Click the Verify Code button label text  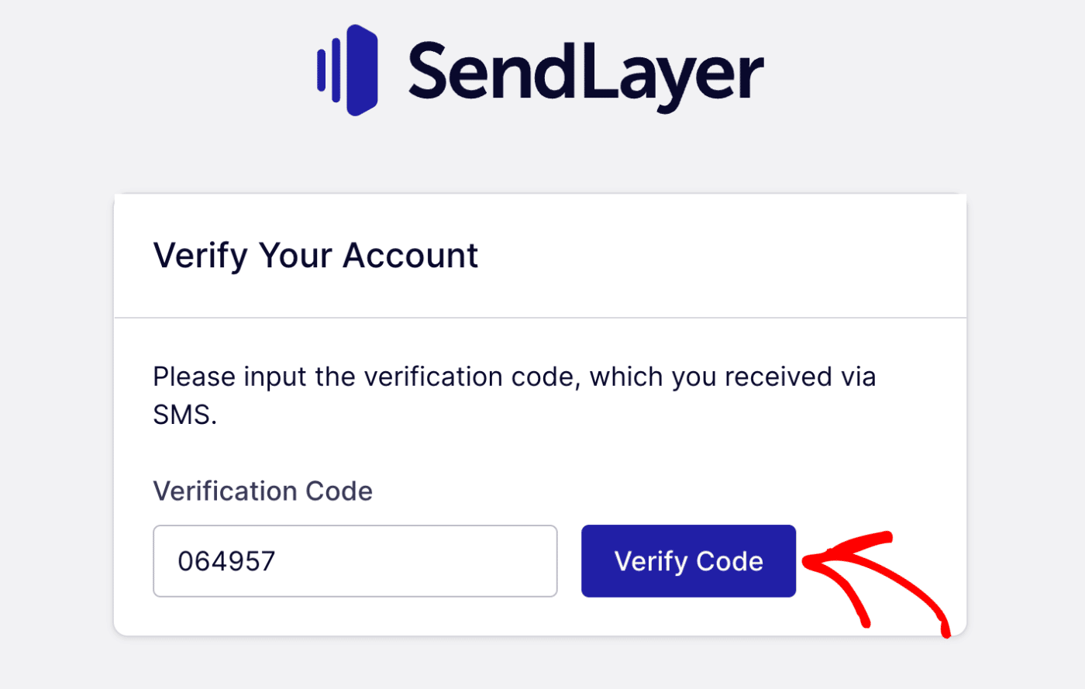pyautogui.click(x=688, y=560)
